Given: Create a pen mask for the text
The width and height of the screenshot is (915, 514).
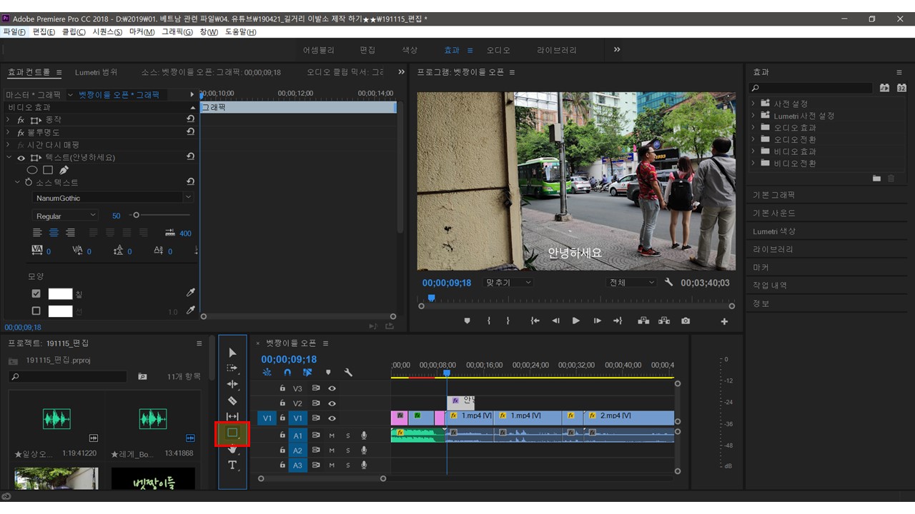Looking at the screenshot, I should click(x=64, y=170).
